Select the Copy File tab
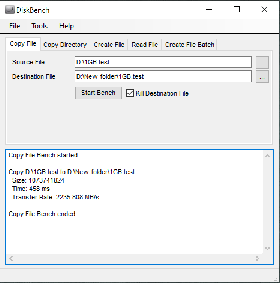The height and width of the screenshot is (283, 280). click(23, 44)
